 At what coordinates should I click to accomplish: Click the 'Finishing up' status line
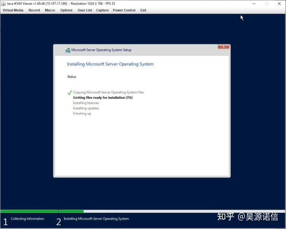point(82,114)
